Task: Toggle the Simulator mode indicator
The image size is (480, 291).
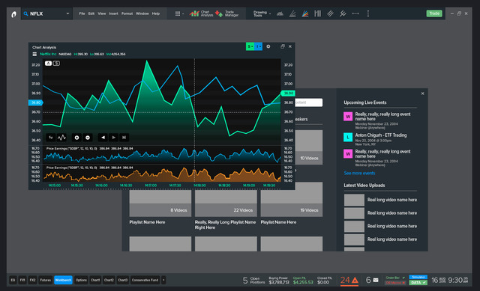Action: click(x=418, y=278)
